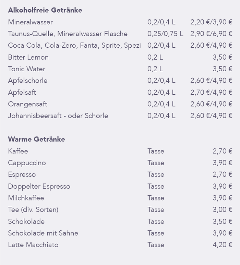
Task: Click the Milchkaffee item
Action: pyautogui.click(x=26, y=198)
